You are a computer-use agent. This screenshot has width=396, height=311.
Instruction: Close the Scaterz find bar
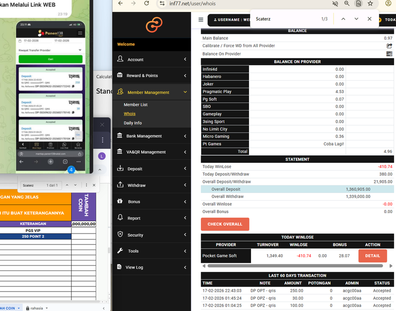[x=369, y=19]
